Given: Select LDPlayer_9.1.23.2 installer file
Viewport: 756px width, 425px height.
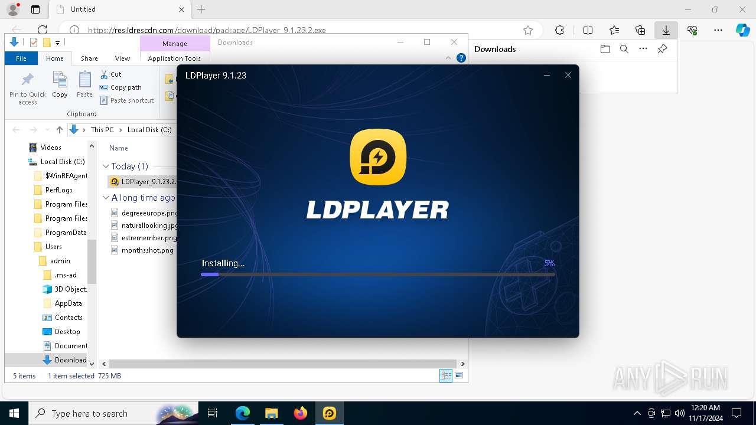Looking at the screenshot, I should tap(144, 182).
